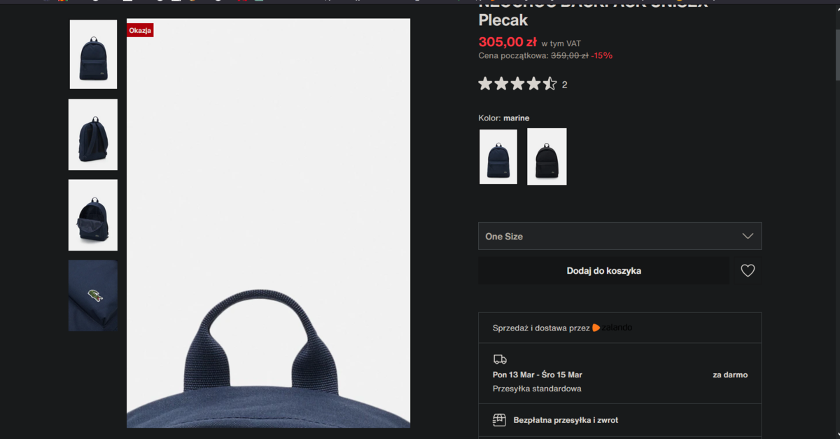This screenshot has height=439, width=840.
Task: Click Dodaj do koszyka button
Action: coord(603,270)
